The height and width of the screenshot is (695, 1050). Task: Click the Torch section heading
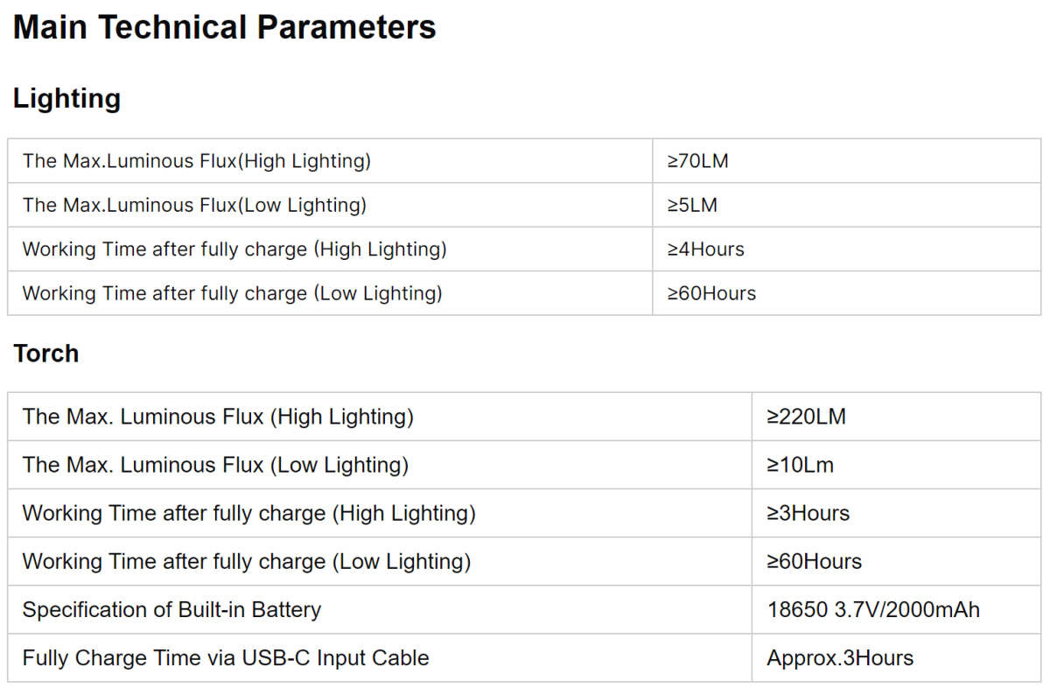tap(46, 354)
